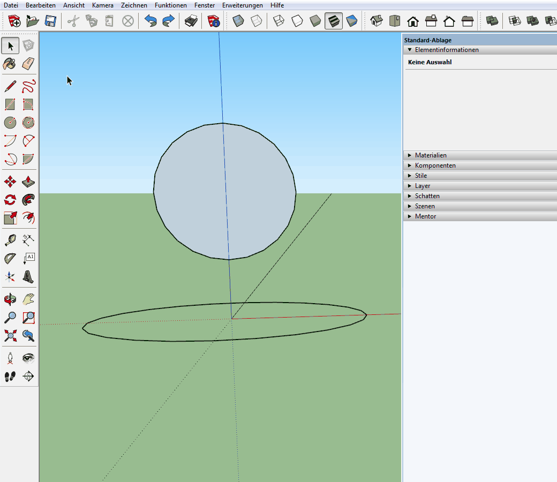This screenshot has height=482, width=557.
Task: Enable Wireframe display style
Action: click(x=278, y=21)
